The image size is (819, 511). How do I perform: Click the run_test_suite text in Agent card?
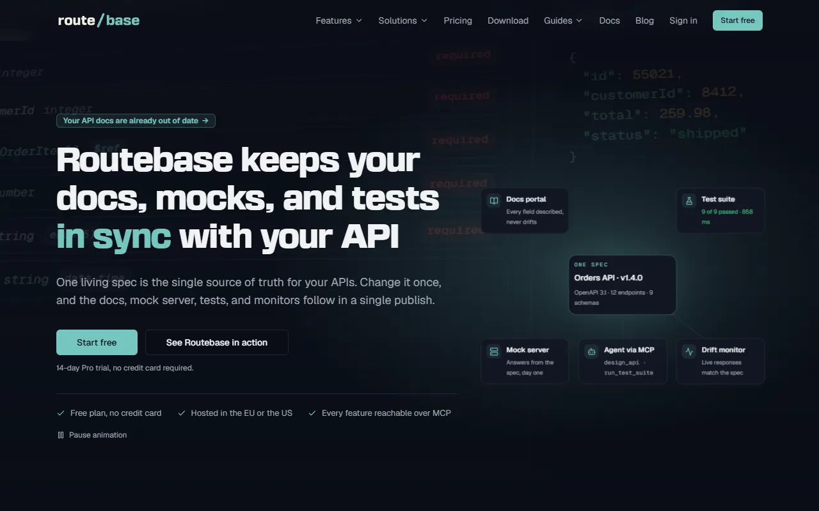click(628, 372)
